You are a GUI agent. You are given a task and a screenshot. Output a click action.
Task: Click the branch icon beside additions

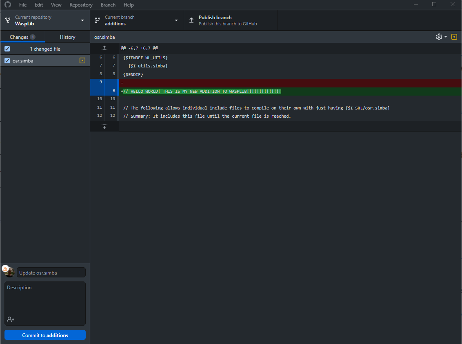click(97, 20)
